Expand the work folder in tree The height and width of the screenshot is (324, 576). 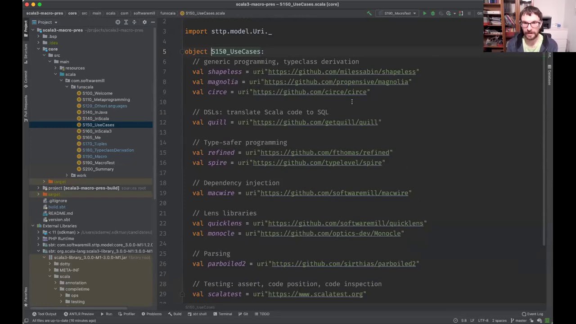[67, 175]
